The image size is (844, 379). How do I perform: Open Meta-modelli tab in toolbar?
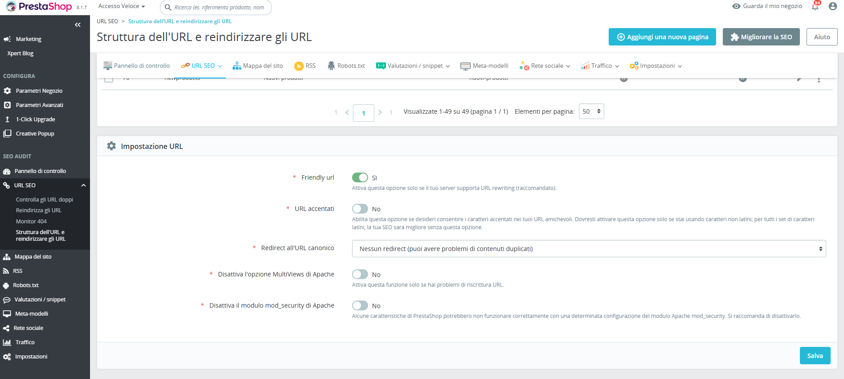pyautogui.click(x=484, y=66)
